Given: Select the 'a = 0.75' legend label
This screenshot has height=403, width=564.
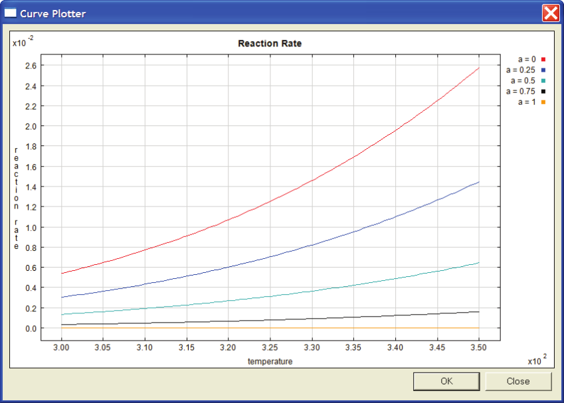Looking at the screenshot, I should [x=520, y=92].
